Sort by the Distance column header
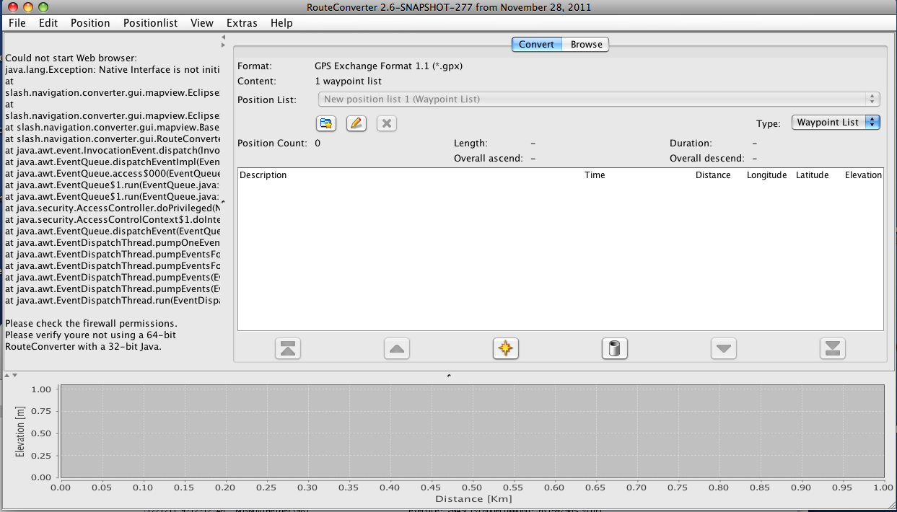Viewport: 897px width, 512px height. click(x=713, y=175)
